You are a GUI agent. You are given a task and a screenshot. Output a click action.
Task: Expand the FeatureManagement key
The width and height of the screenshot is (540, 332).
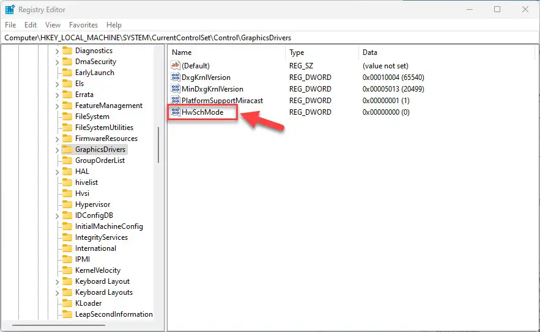pos(57,106)
